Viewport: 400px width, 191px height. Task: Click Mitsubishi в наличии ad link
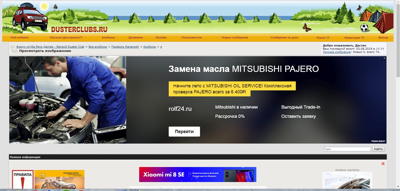click(236, 107)
